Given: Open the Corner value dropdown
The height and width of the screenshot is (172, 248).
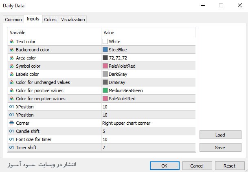Looking at the screenshot, I should [x=148, y=123].
